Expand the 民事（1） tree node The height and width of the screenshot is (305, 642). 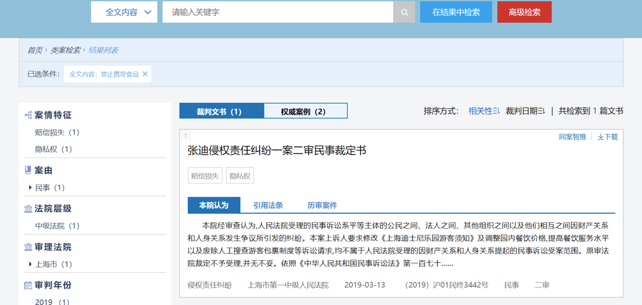coord(30,188)
